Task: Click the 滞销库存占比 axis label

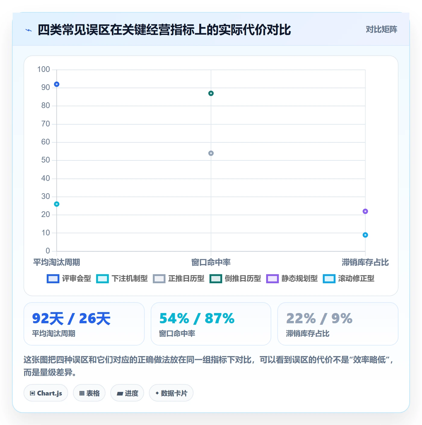Action: [365, 262]
